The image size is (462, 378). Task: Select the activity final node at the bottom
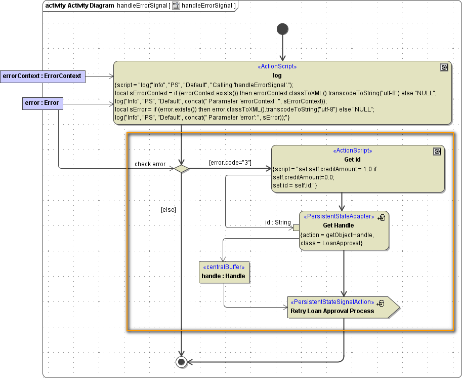181,361
